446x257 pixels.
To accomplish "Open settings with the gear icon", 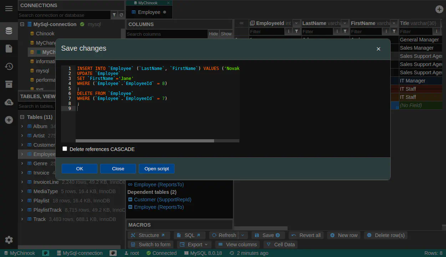I will [x=9, y=240].
